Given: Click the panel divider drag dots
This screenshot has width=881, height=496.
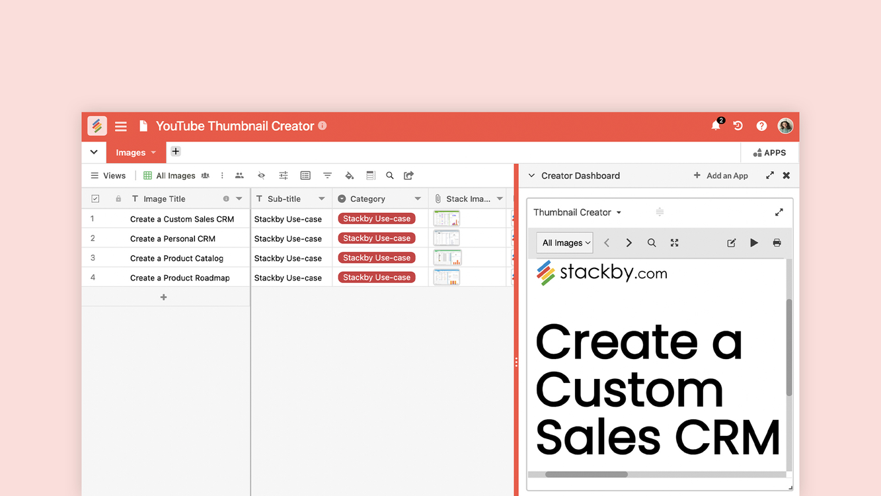Looking at the screenshot, I should point(516,362).
